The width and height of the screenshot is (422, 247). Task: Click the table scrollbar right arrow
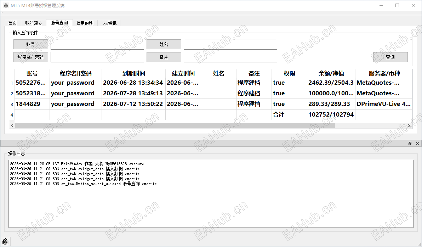[409, 126]
